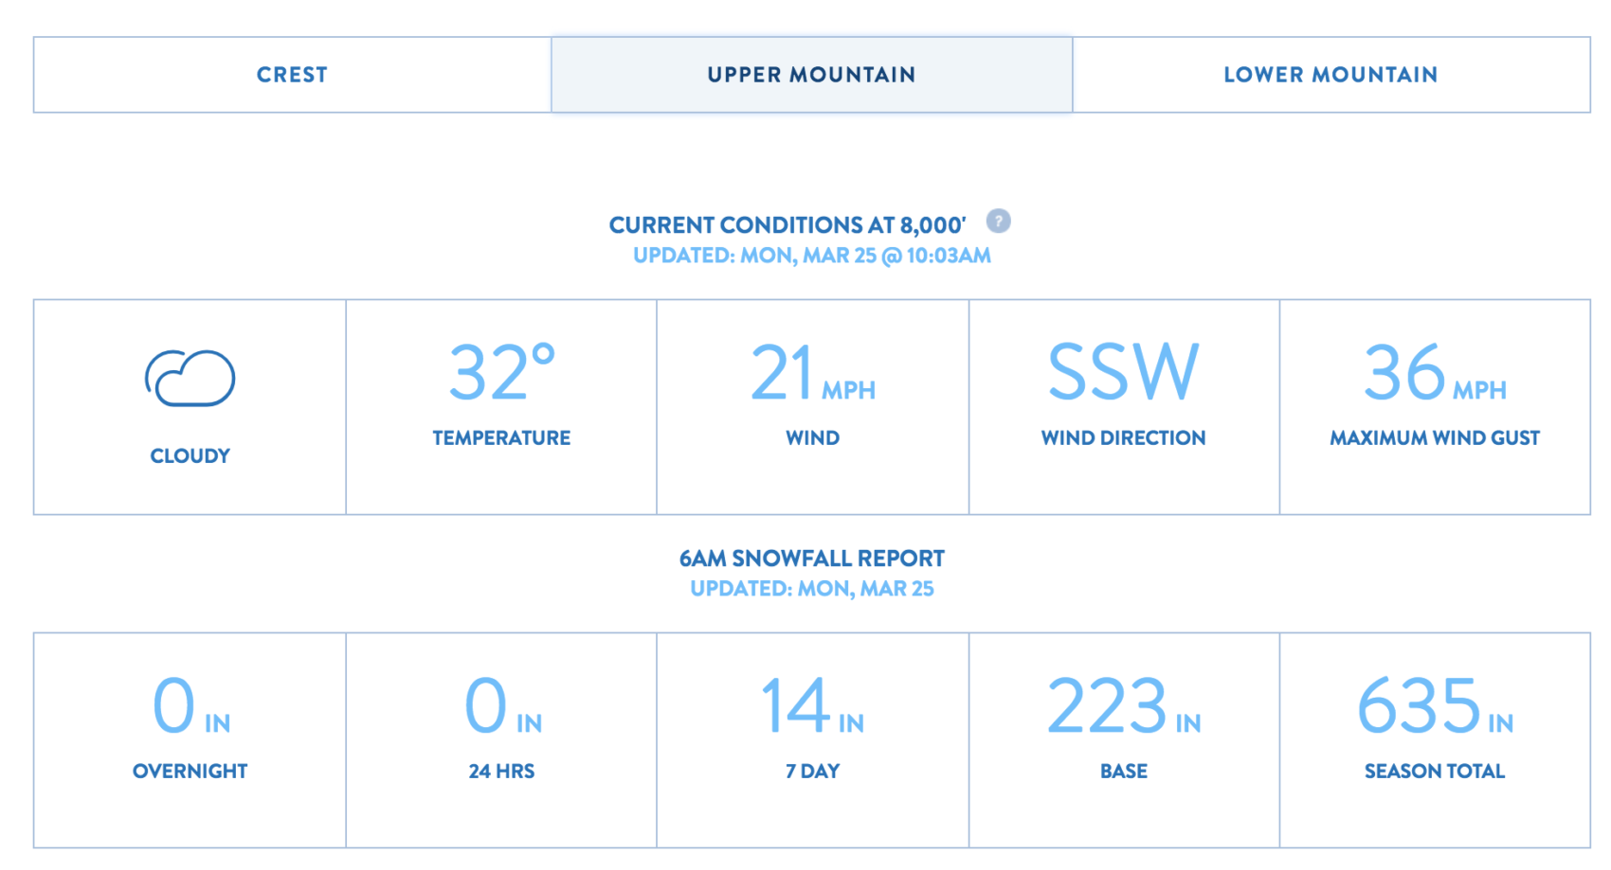
Task: Click the 24 HRS snowfall card
Action: (501, 740)
